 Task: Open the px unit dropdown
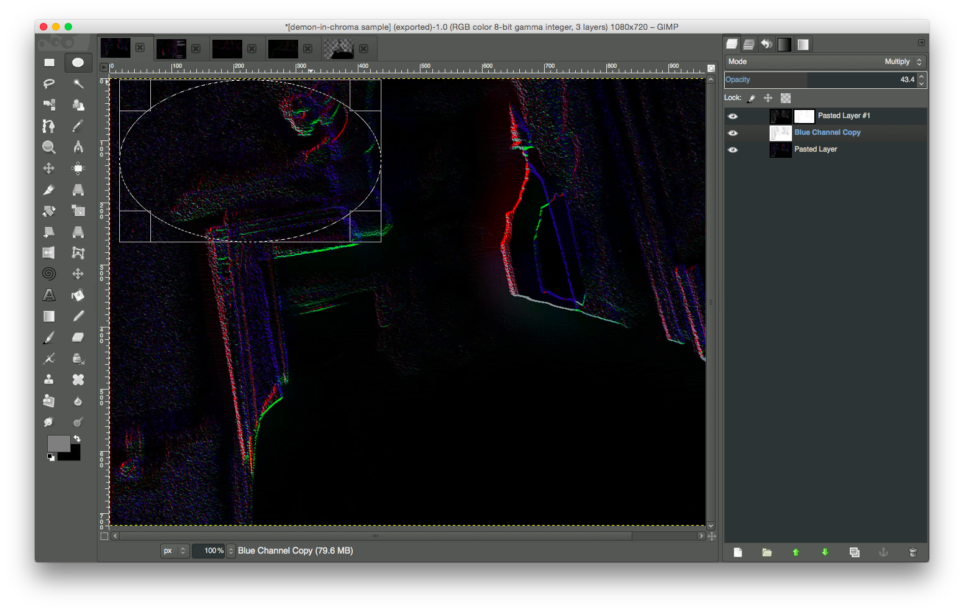[175, 551]
